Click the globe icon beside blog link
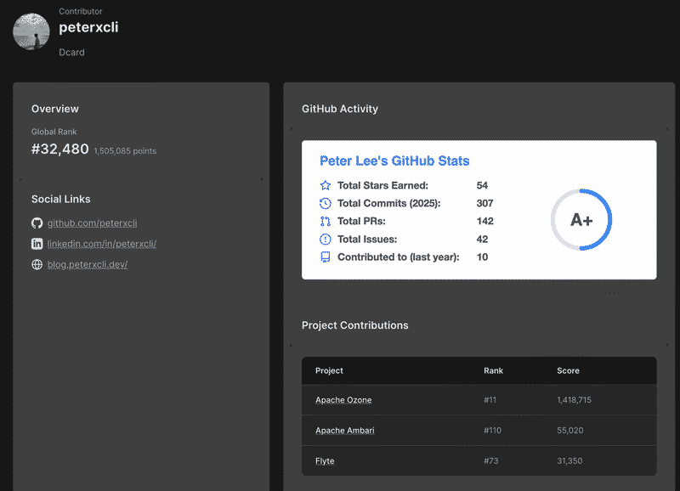 point(37,264)
